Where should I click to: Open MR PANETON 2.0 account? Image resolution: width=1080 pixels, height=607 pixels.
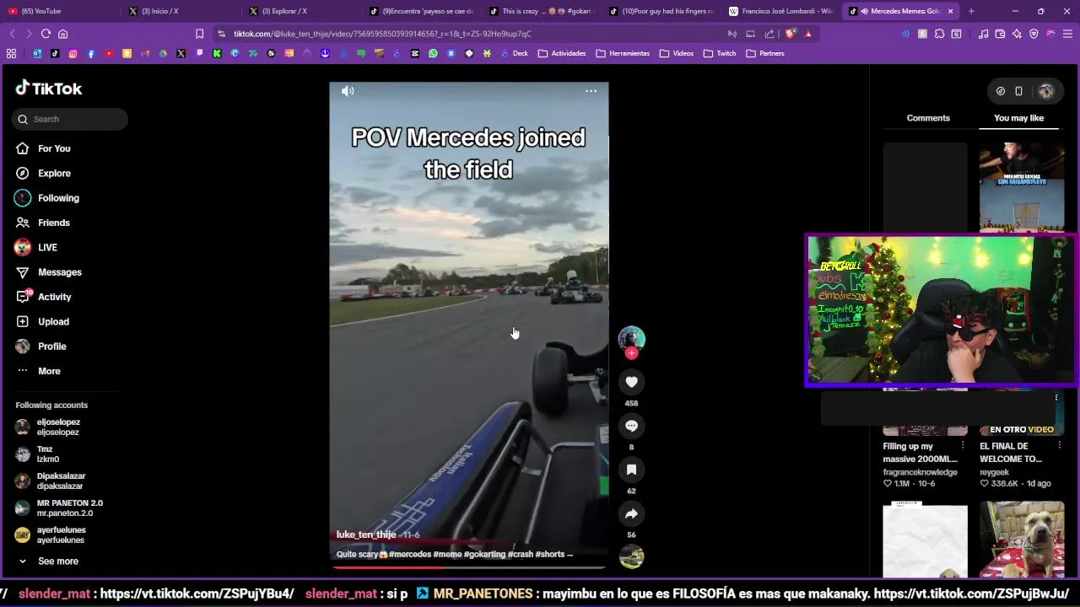pyautogui.click(x=59, y=508)
